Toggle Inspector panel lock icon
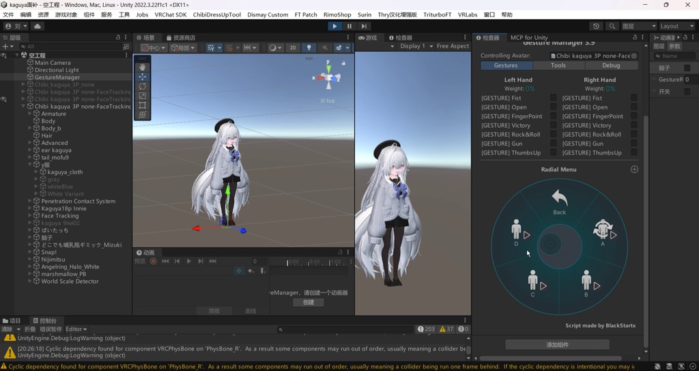Image resolution: width=699 pixels, height=371 pixels. pos(634,38)
